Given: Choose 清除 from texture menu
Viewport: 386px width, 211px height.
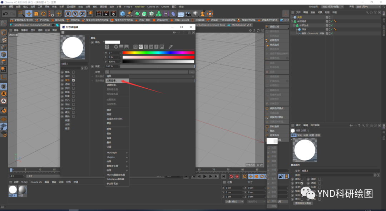Looking at the screenshot, I should (x=117, y=76).
